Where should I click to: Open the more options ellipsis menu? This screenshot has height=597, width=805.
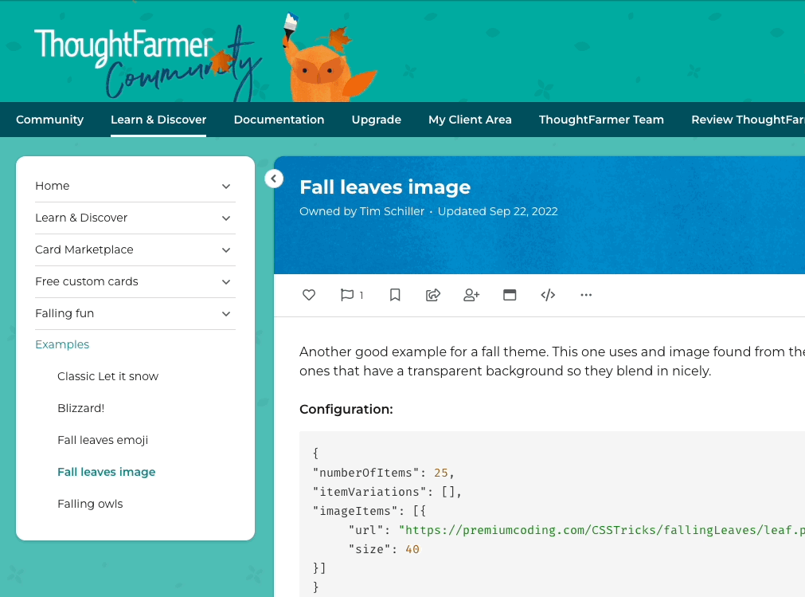coord(586,295)
